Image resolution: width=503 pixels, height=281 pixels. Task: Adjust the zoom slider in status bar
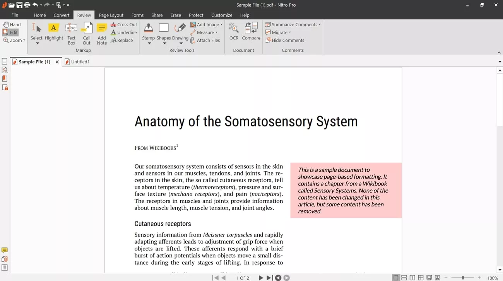(x=463, y=278)
